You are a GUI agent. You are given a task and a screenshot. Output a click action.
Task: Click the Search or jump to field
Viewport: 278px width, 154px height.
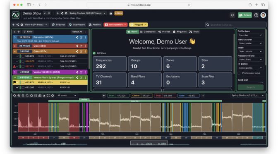click(236, 25)
